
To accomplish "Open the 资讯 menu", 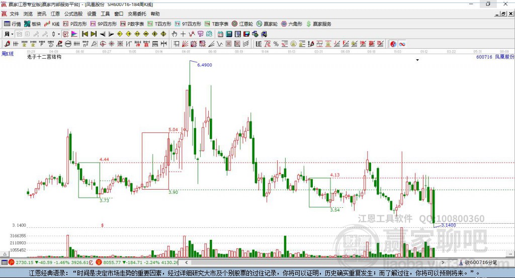I will point(41,14).
